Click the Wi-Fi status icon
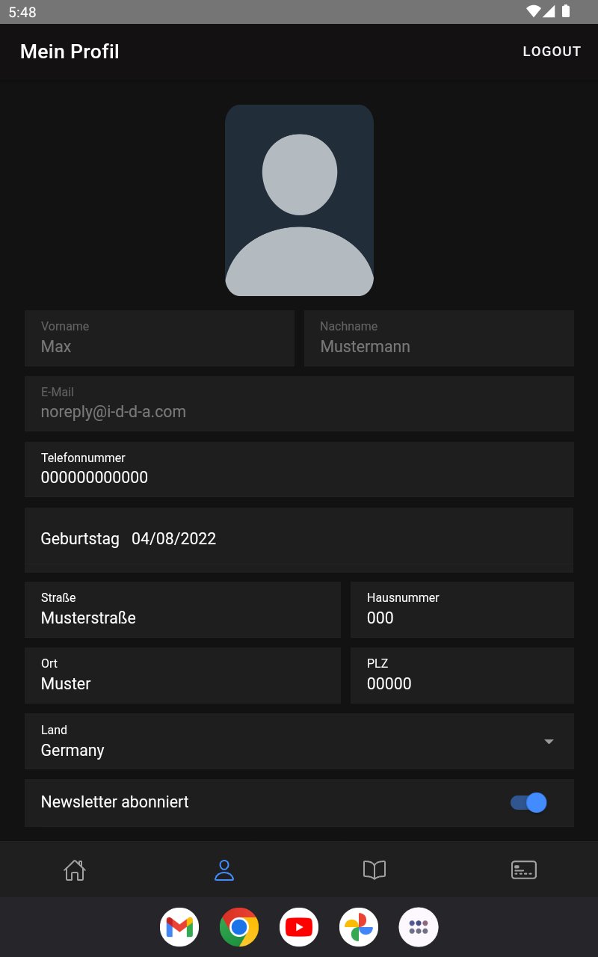The height and width of the screenshot is (957, 598). pos(533,11)
